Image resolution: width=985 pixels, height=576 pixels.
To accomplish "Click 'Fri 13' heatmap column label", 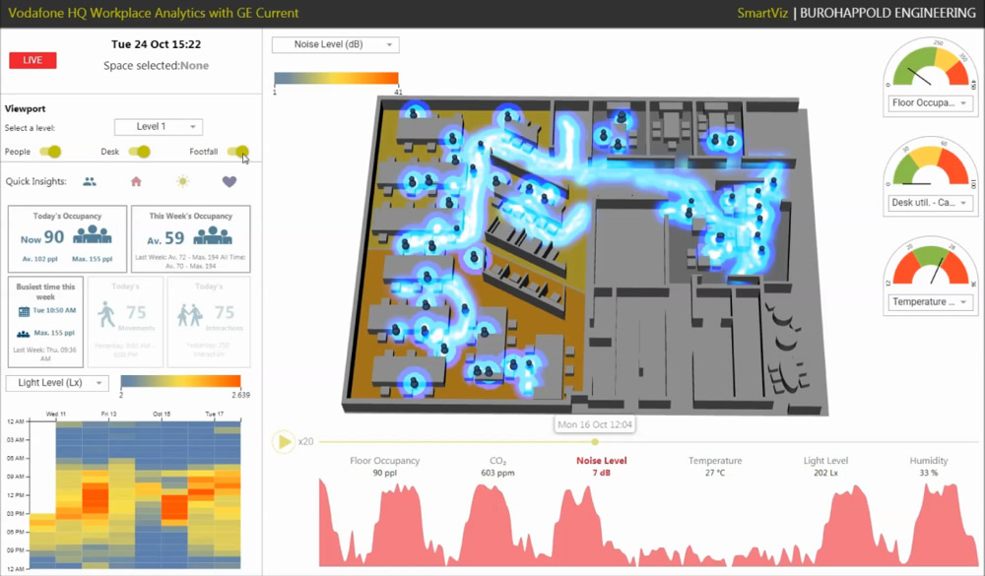I will coord(108,415).
